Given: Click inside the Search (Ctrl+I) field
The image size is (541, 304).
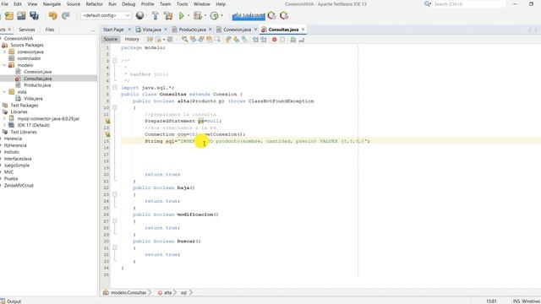Looking at the screenshot, I should [x=468, y=4].
